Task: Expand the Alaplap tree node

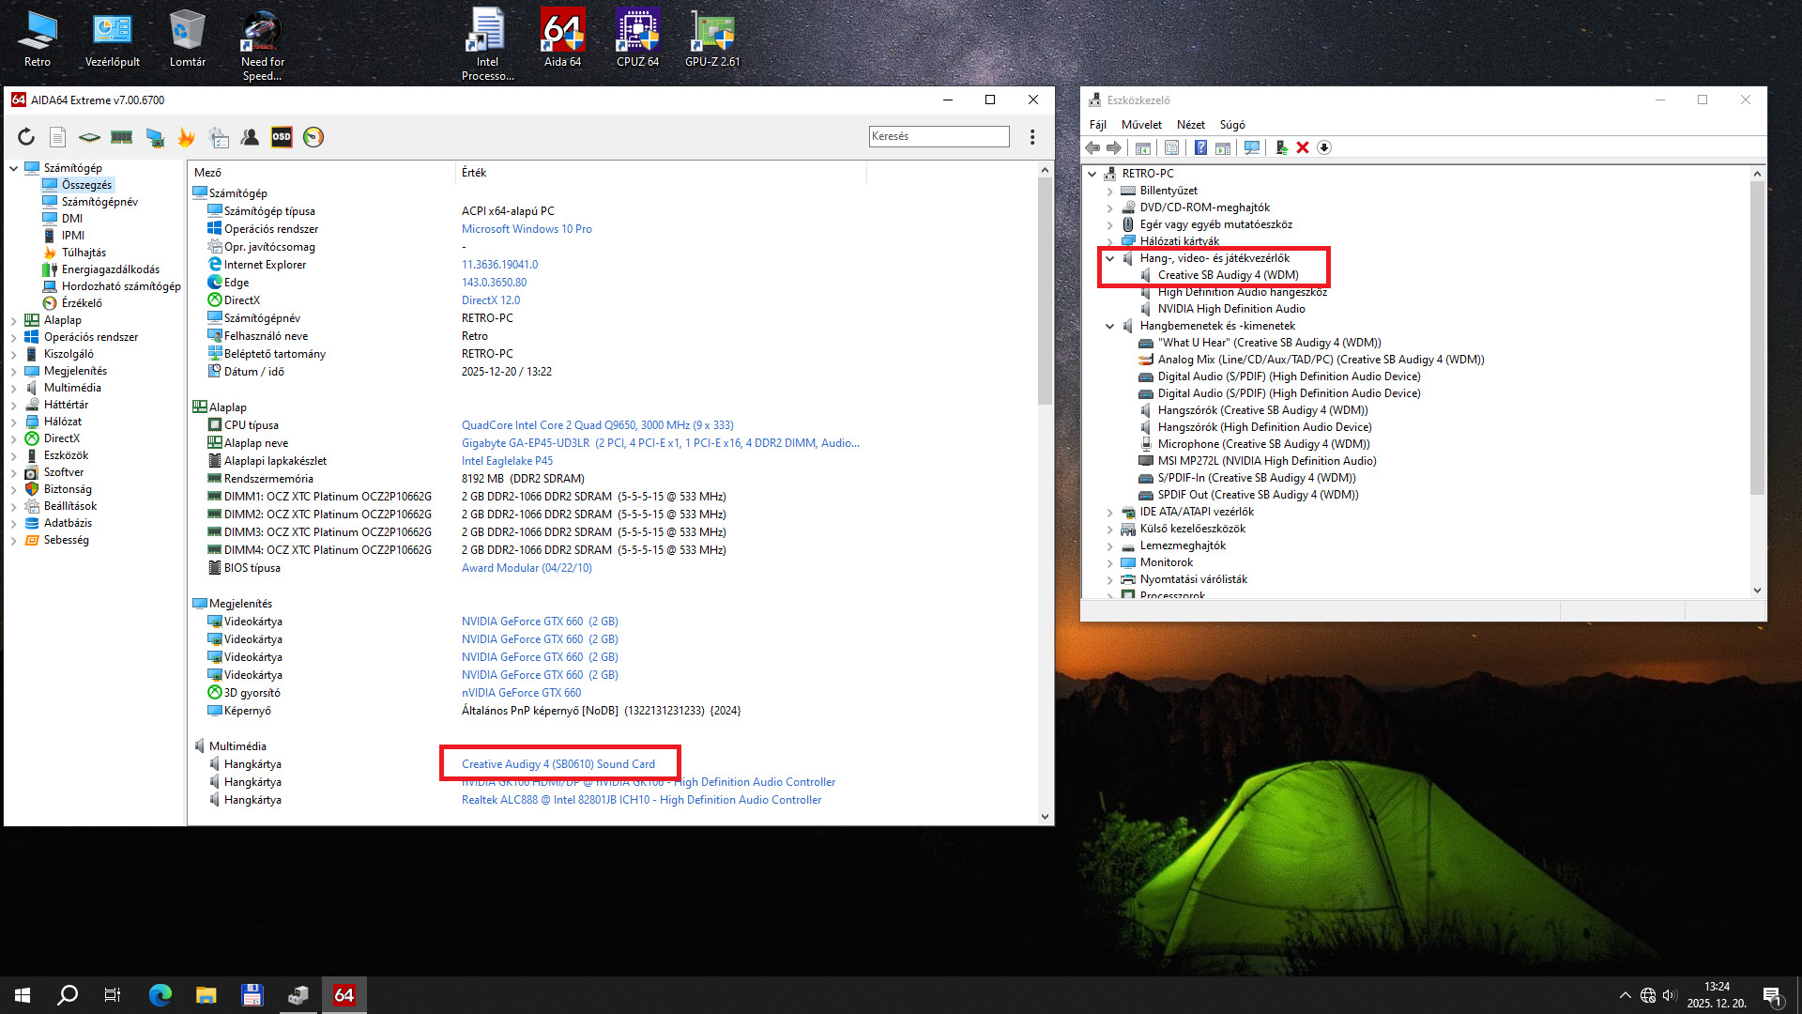Action: point(14,320)
